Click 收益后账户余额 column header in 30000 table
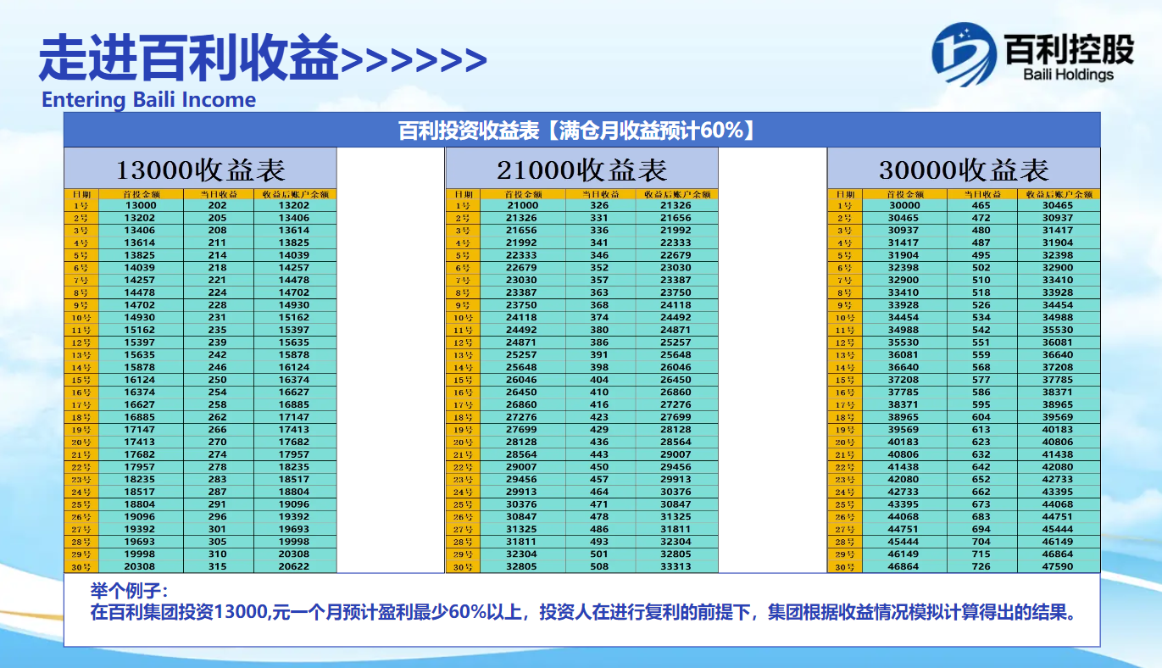Viewport: 1162px width, 668px height. coord(1058,194)
